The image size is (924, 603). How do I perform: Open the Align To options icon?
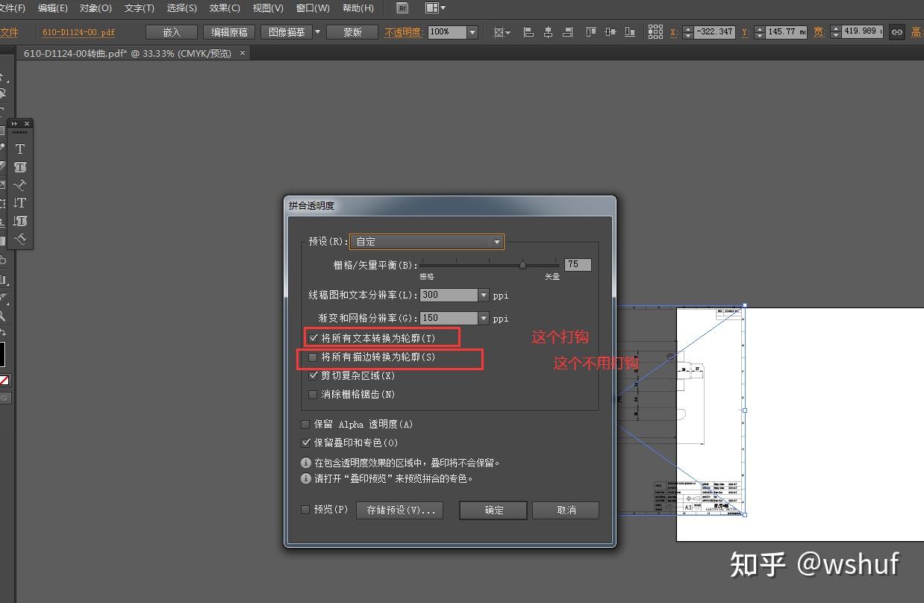pyautogui.click(x=502, y=32)
